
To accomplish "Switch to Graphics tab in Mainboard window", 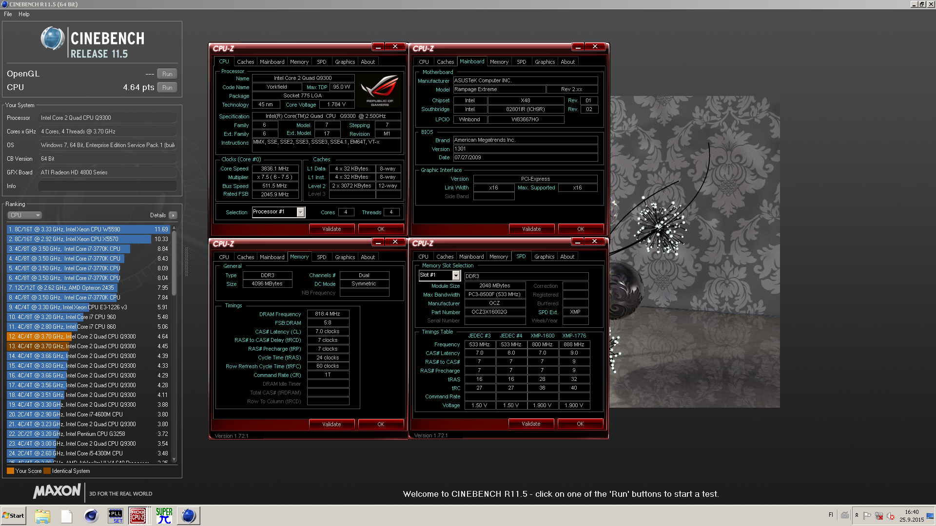I will click(545, 62).
